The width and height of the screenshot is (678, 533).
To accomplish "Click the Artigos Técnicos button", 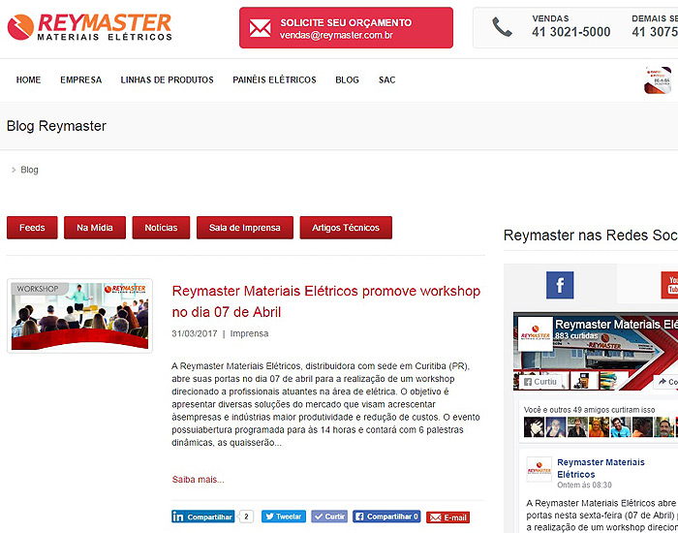I will (346, 228).
